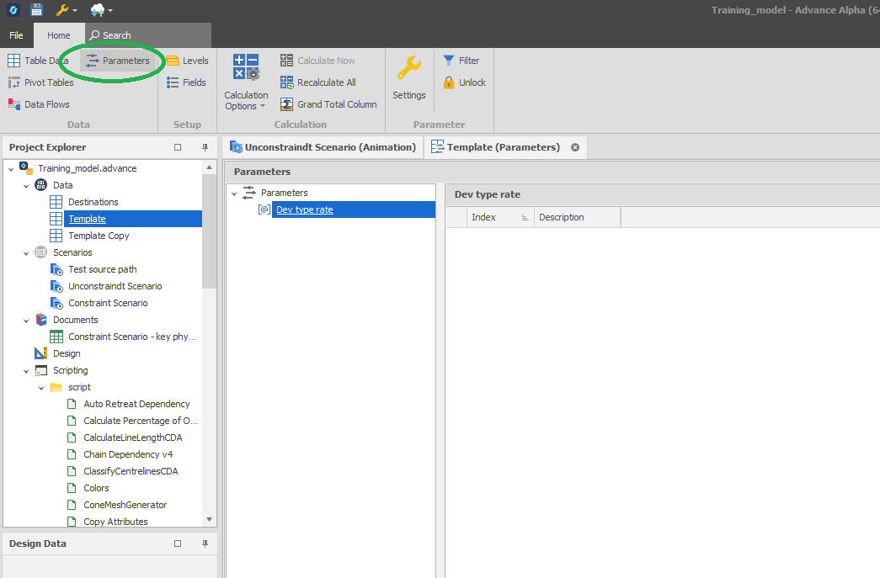Run Recalculate All

coord(318,82)
